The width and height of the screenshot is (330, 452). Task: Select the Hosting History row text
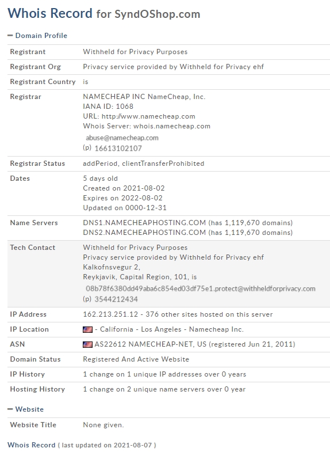(164, 389)
